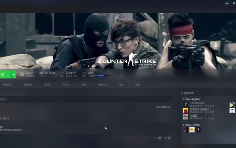Open the dropdown arrow beside the play button

point(14,75)
